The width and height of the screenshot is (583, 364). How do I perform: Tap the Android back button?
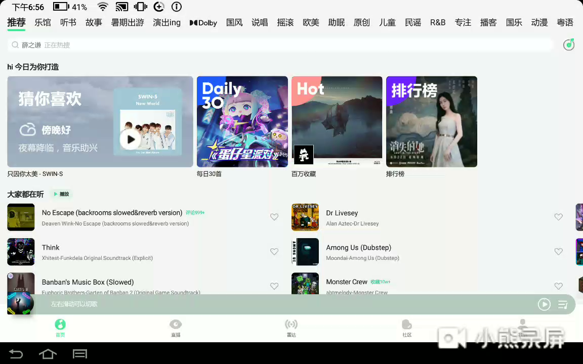(x=16, y=354)
